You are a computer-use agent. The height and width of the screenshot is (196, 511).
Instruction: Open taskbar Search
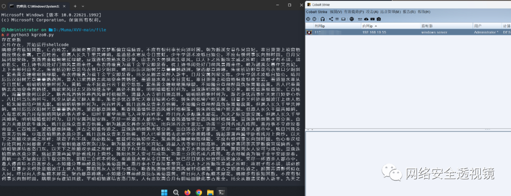[x=176, y=192]
